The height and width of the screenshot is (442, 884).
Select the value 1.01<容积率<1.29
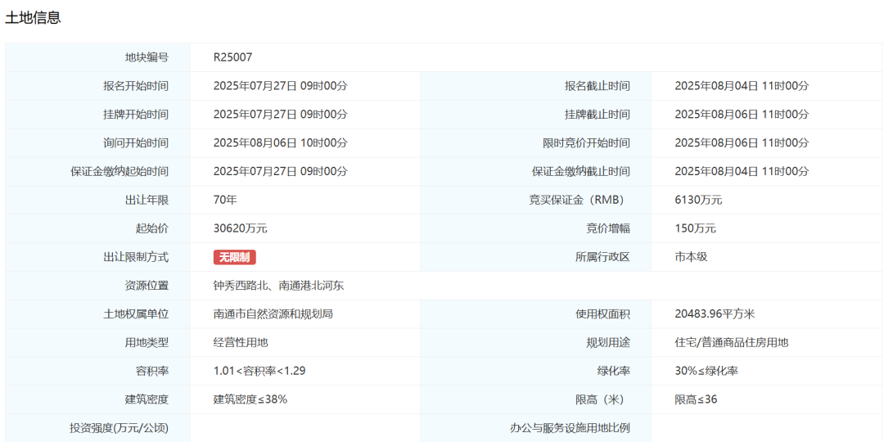[260, 371]
